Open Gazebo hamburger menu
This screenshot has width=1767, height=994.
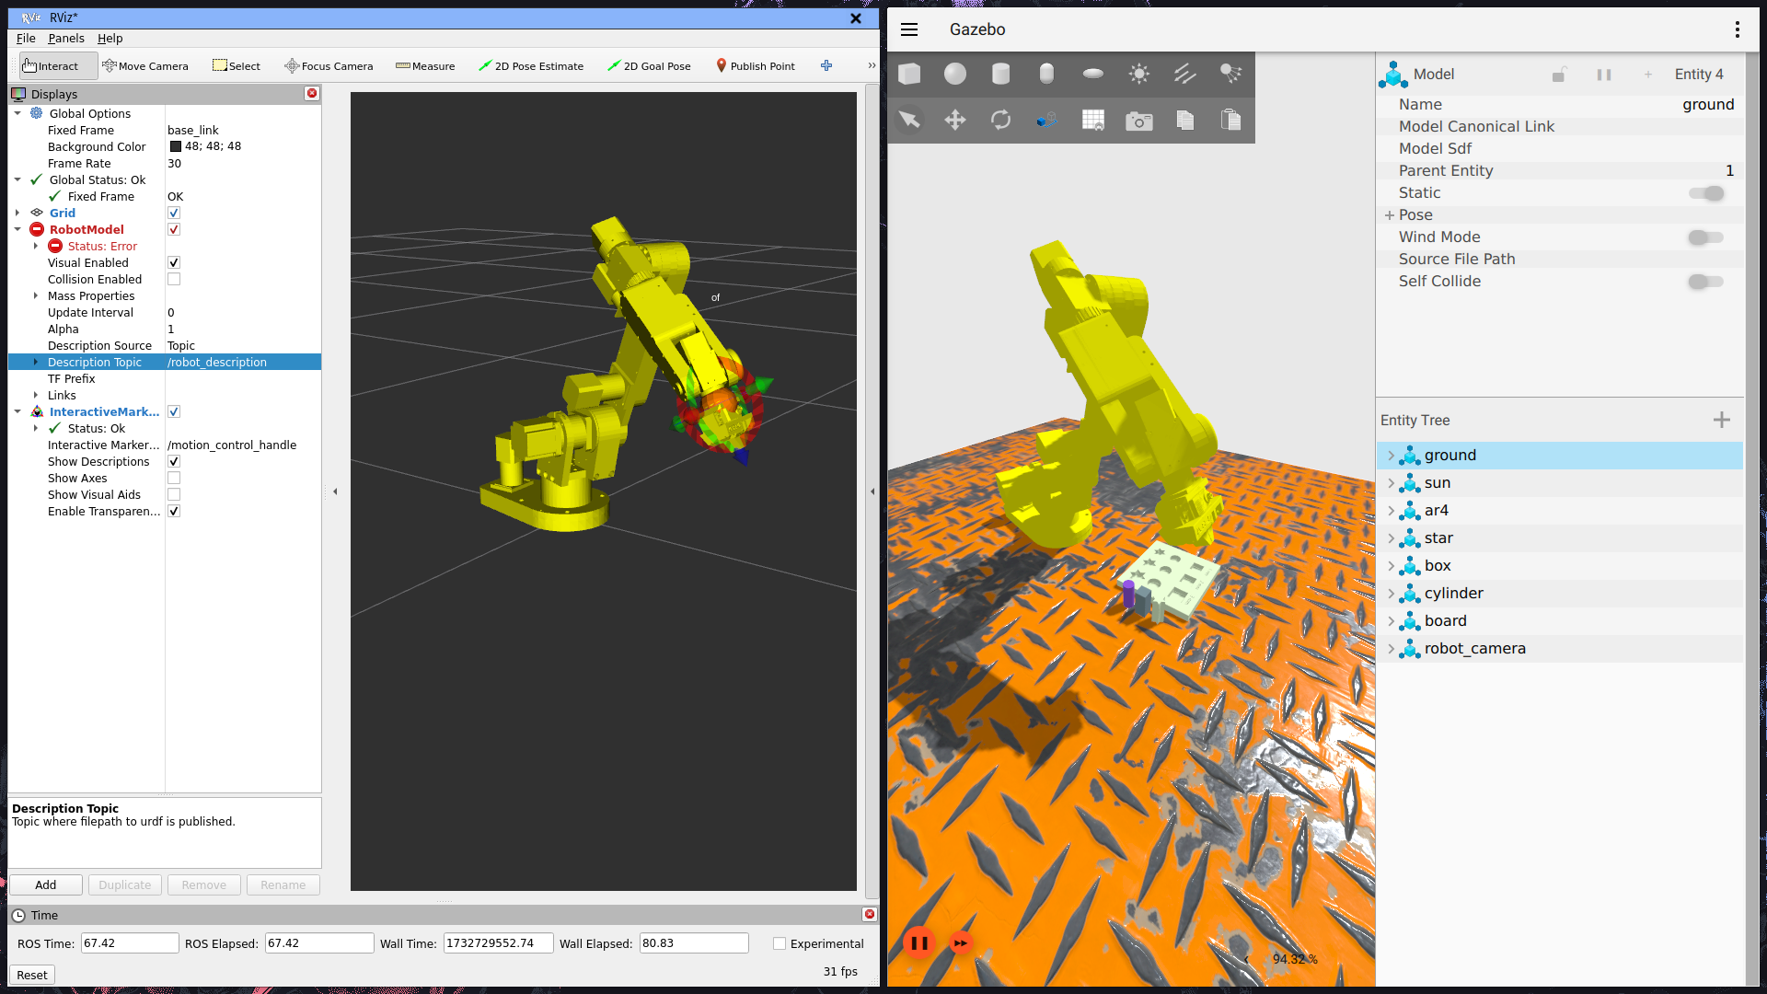pos(909,29)
